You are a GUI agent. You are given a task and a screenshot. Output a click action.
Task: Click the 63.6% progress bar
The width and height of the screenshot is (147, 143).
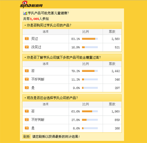[90, 111]
